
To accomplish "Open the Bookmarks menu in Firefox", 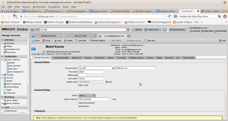I will coord(39,7).
